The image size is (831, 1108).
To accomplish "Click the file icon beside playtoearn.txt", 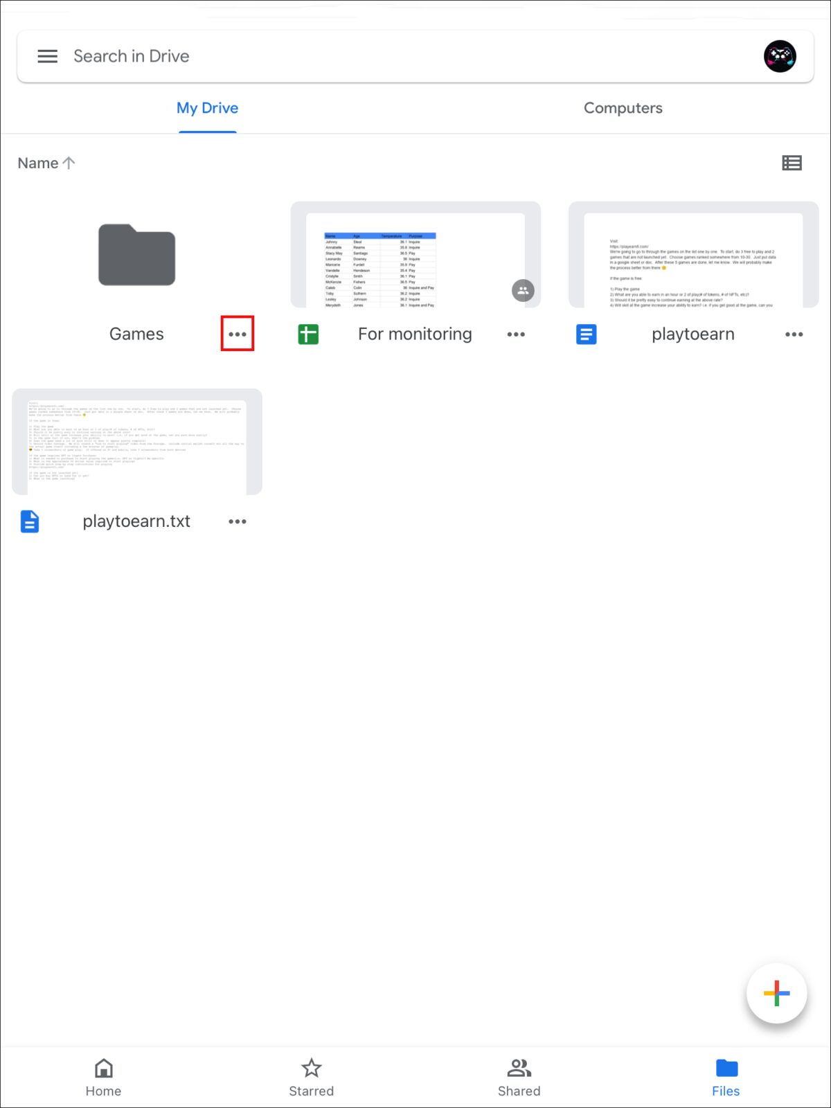I will (x=30, y=521).
